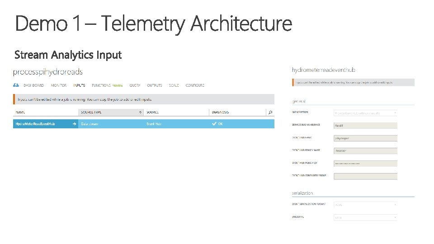The image size is (434, 244).
Task: Open HydroMeterReadEventHub via its arrow icon
Action: click(74, 124)
